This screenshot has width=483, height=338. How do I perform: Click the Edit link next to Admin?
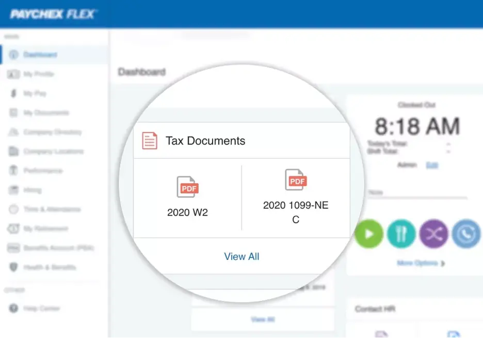(432, 165)
